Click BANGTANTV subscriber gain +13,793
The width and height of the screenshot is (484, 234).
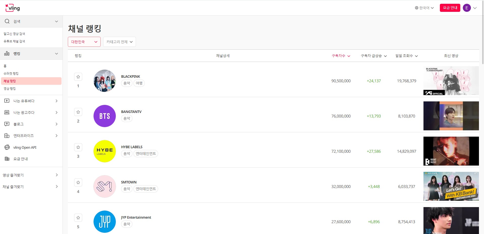click(x=374, y=116)
